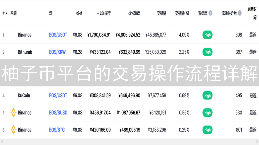This screenshot has width=259, height=145.
Task: Click the ¥420,166.09 depth value
Action: pos(100,130)
